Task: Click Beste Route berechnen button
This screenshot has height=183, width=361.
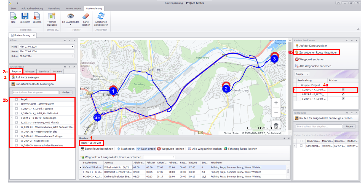Action: (97, 149)
